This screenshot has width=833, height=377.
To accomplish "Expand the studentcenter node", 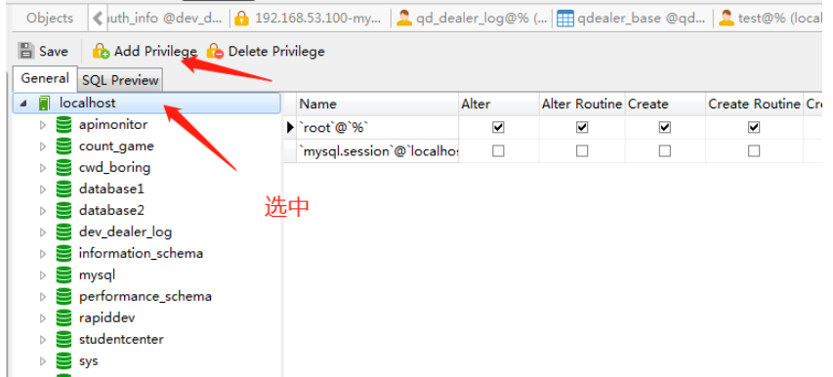I will (x=43, y=340).
